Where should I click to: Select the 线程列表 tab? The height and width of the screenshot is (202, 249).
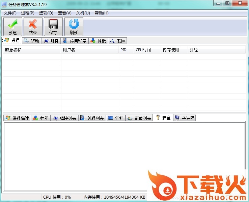(x=92, y=118)
